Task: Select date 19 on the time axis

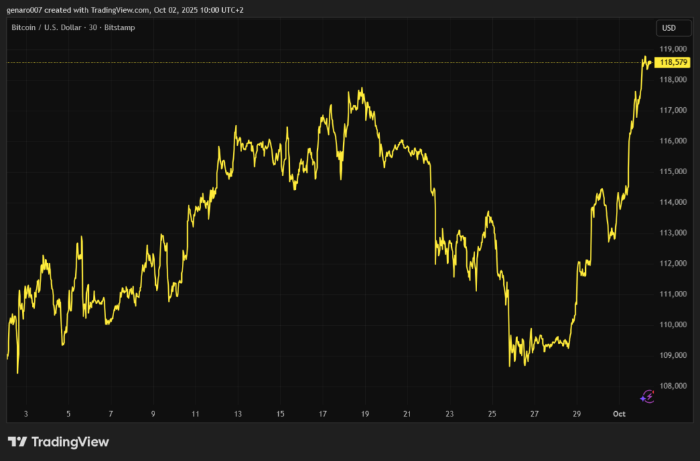Action: (x=365, y=414)
